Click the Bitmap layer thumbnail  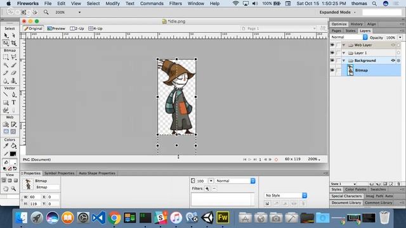click(350, 70)
